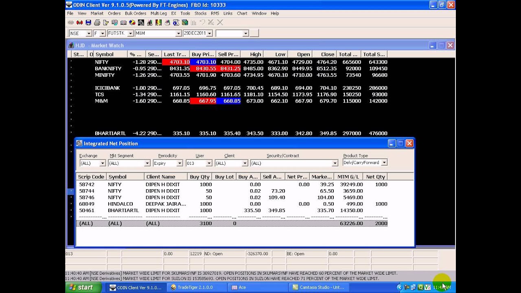Click the -326370.00 status bar value

(x=257, y=254)
